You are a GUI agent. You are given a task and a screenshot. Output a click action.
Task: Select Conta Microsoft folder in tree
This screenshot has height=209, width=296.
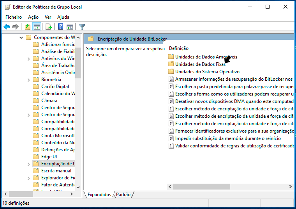click(x=54, y=135)
